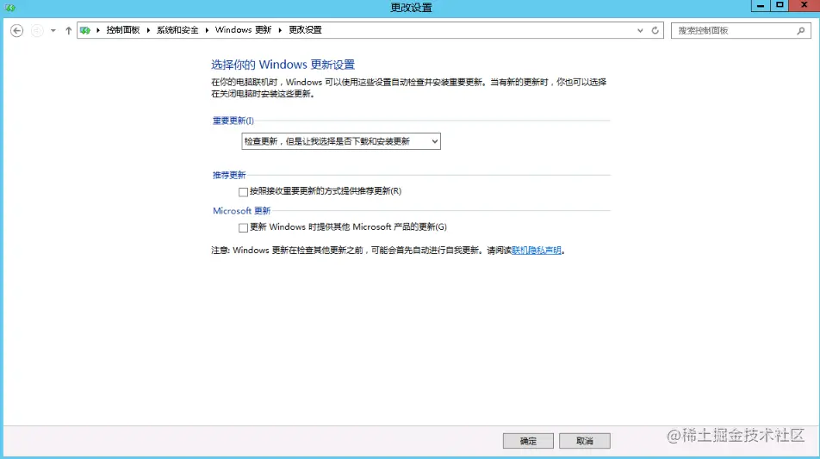The image size is (820, 459).
Task: Maximize the 更改设置 window
Action: 780,6
